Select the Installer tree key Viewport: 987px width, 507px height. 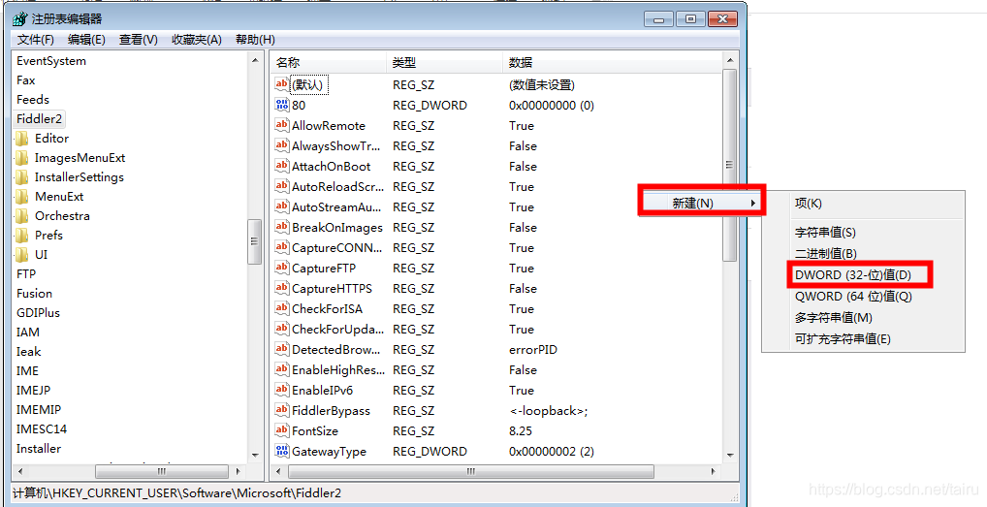(39, 449)
